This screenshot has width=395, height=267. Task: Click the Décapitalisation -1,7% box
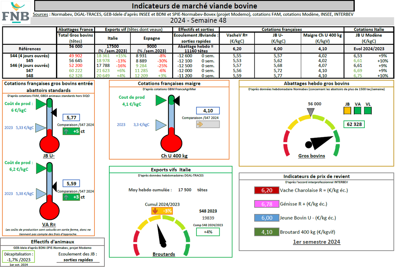pos(18,257)
